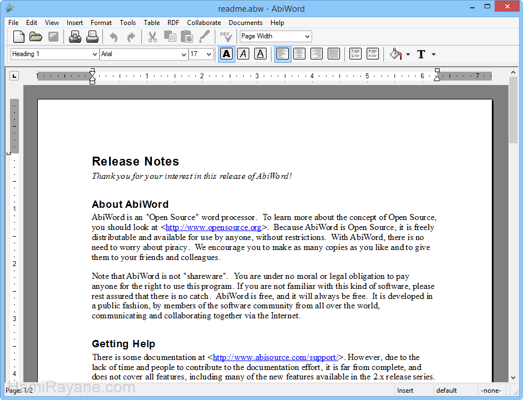
Task: Click Insert mode in status bar
Action: point(405,391)
